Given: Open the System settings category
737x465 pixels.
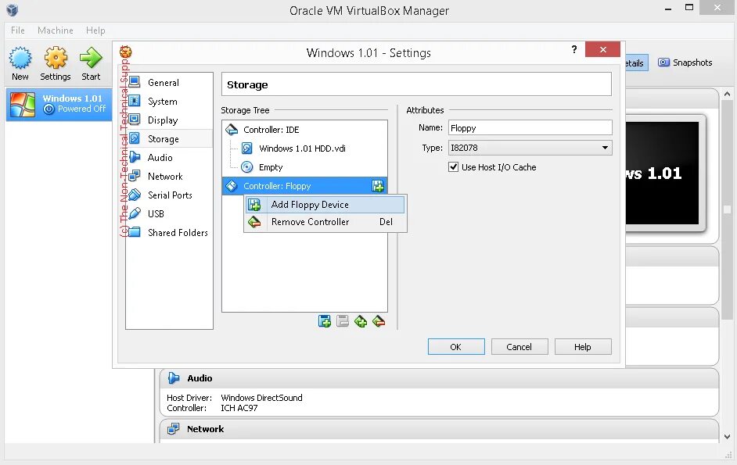Looking at the screenshot, I should coord(169,102).
